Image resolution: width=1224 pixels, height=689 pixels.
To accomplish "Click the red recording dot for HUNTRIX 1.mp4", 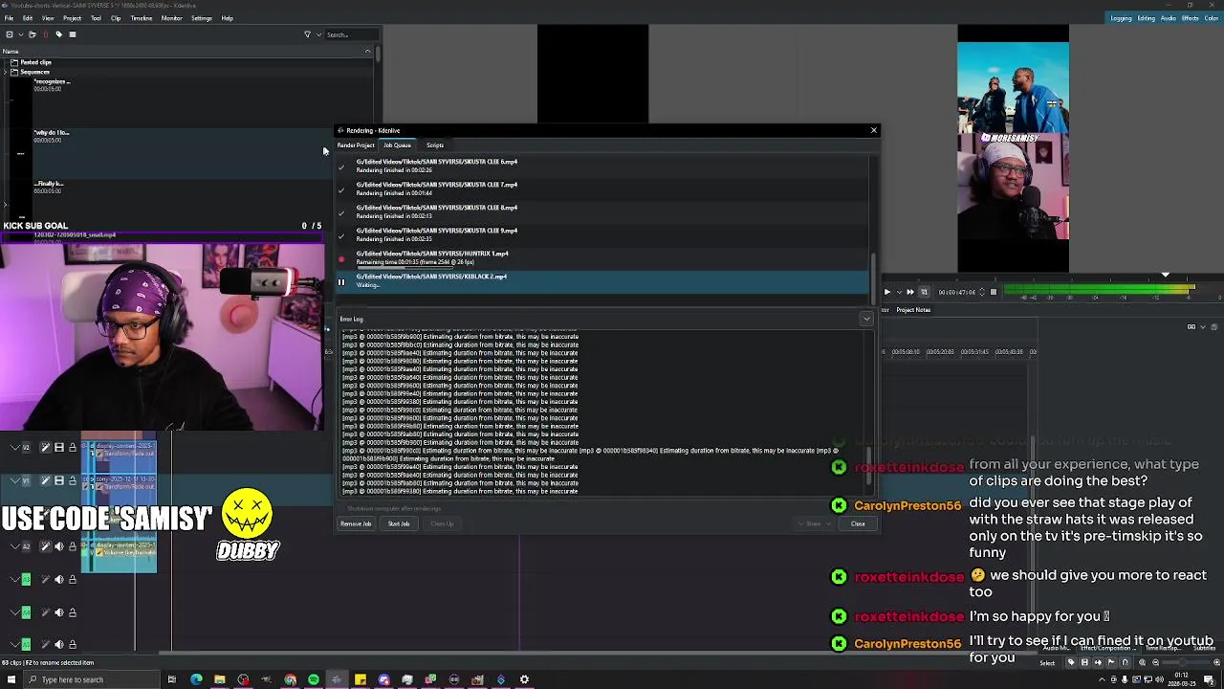I will [340, 259].
